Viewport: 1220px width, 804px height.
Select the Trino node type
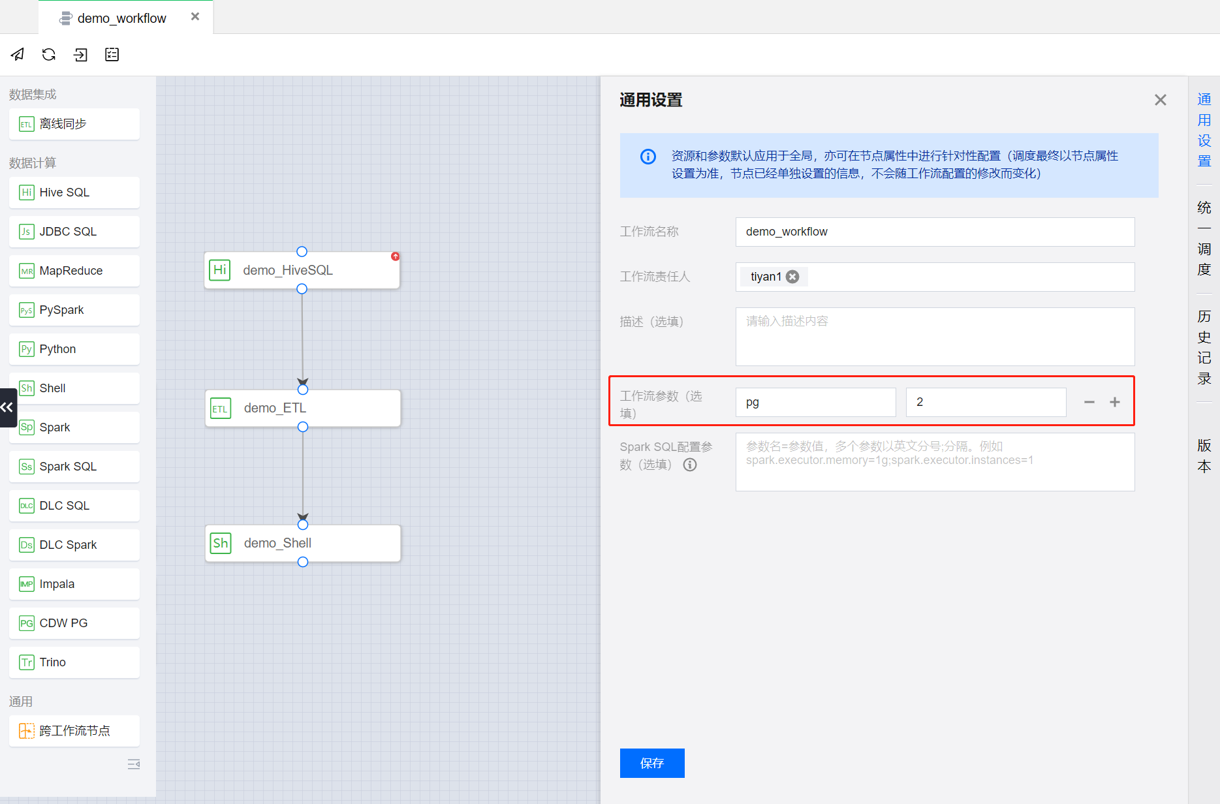74,662
